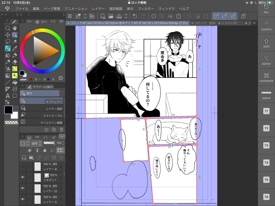Select the Lasso selection tool

pos(8,42)
